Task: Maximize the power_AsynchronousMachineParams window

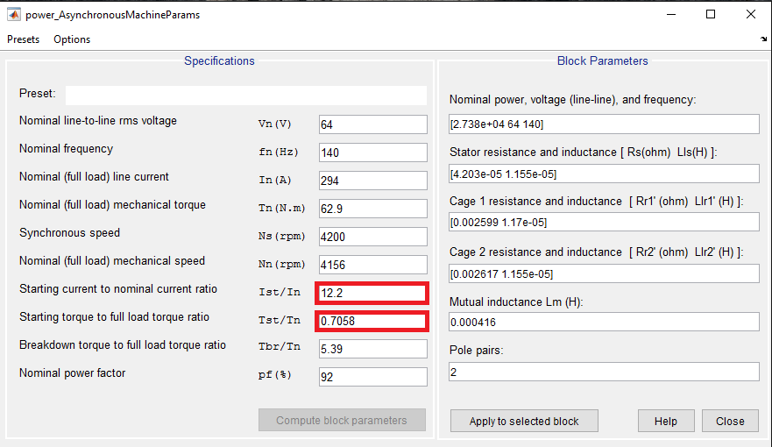Action: [x=711, y=14]
